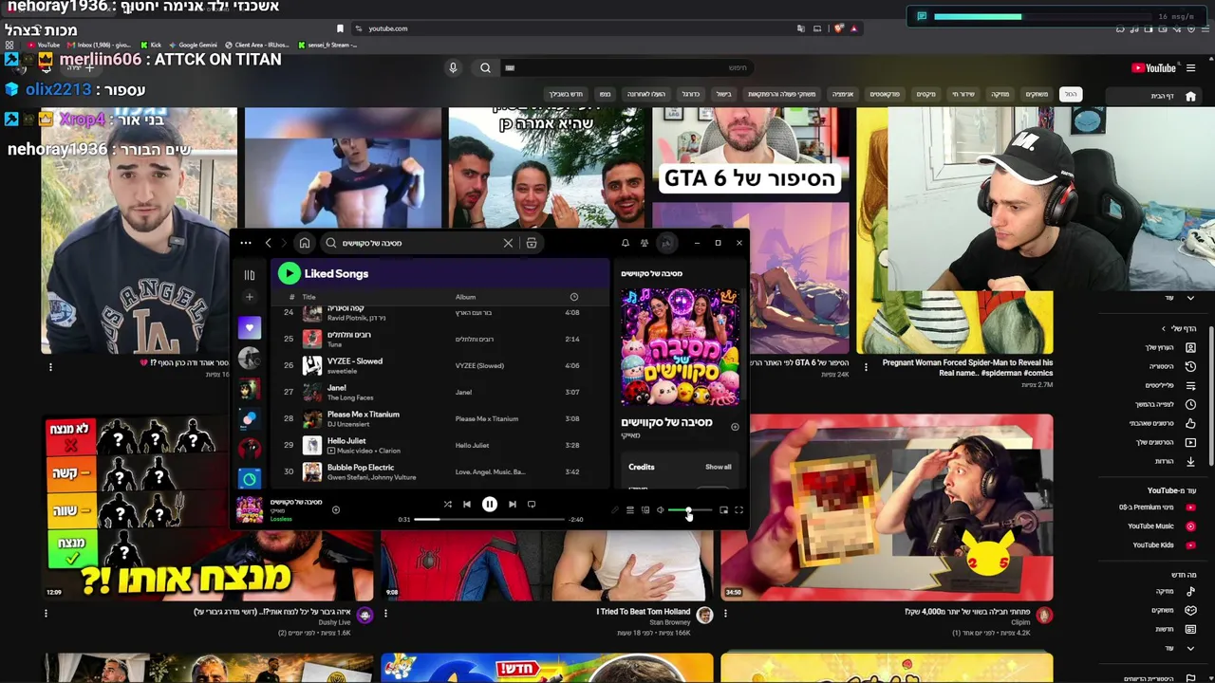Seek on the Spotify playback progress bar

490,519
